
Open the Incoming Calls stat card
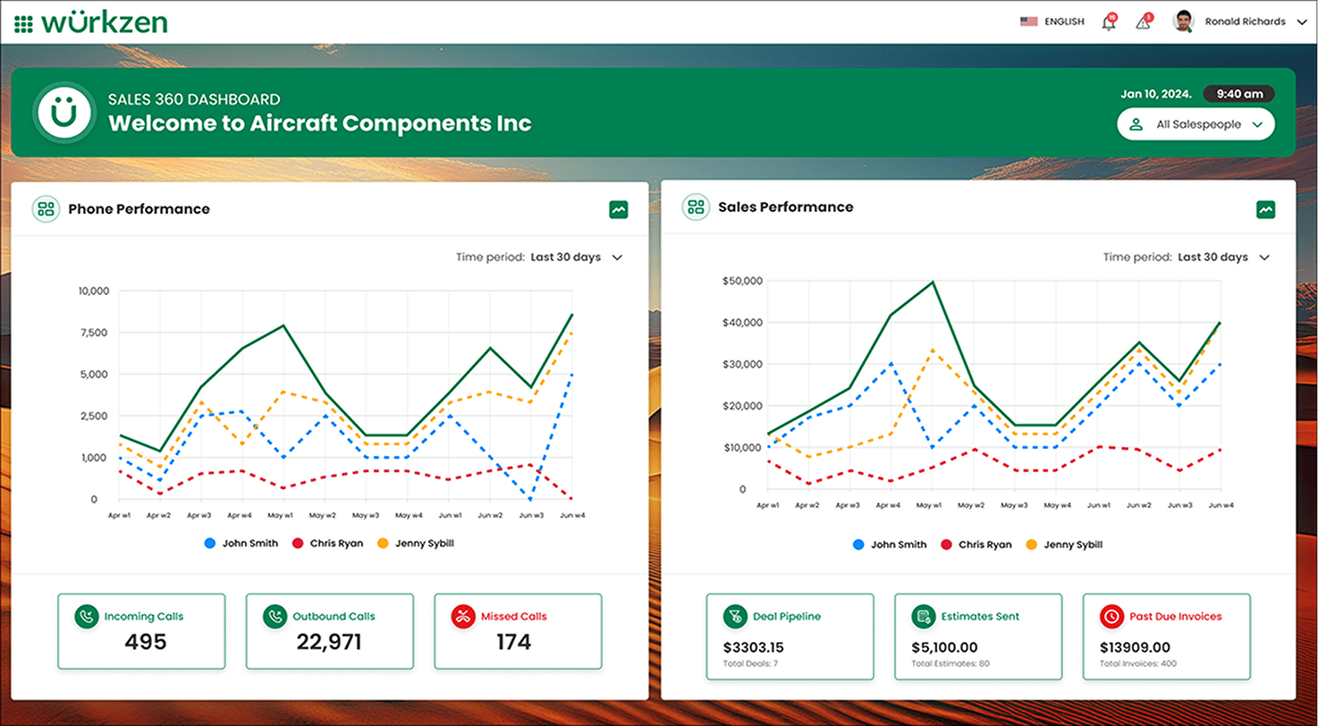pyautogui.click(x=140, y=631)
